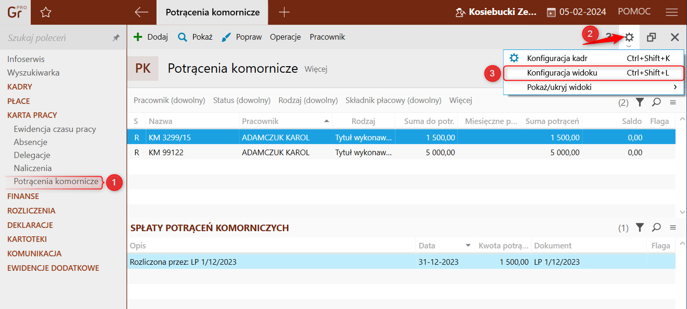Screen dimensions: 687x309
Task: Expand the KARTA PRACY sidebar section
Action: point(32,115)
